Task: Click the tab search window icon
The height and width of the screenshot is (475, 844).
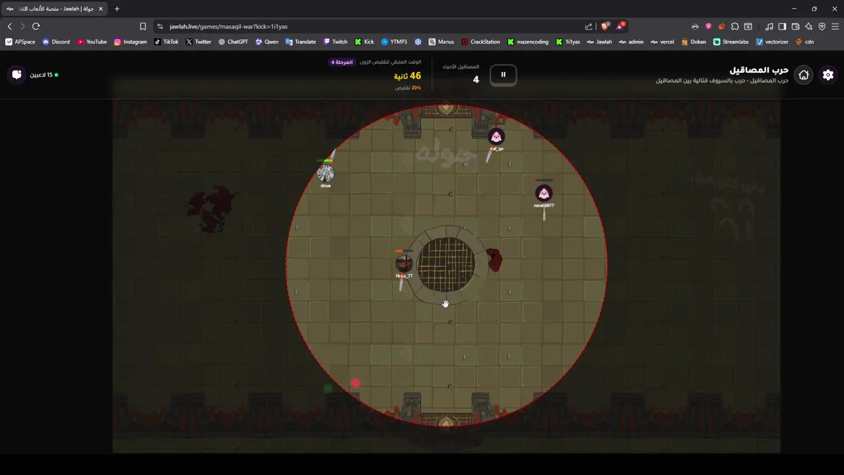Action: (748, 26)
